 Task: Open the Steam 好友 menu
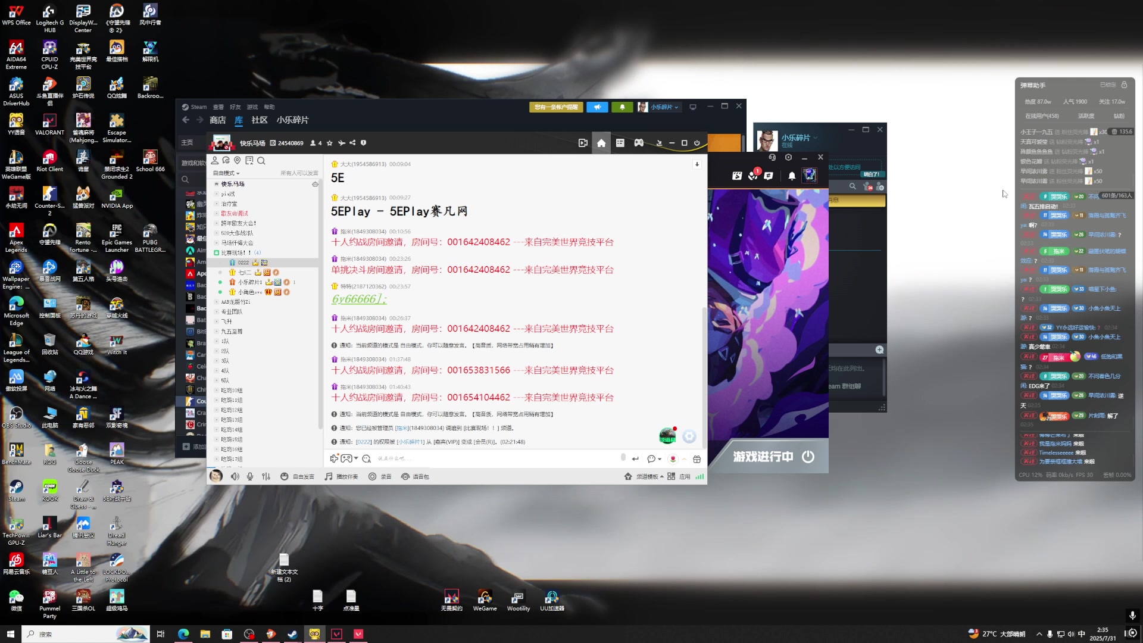pyautogui.click(x=235, y=107)
